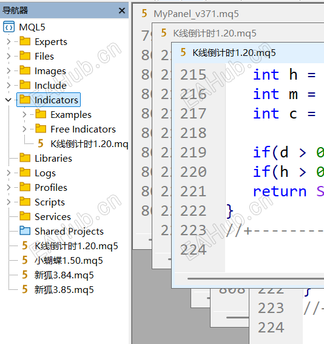Screen dimensions: 324x344
Task: Click line number 224 in front editor
Action: (193, 250)
